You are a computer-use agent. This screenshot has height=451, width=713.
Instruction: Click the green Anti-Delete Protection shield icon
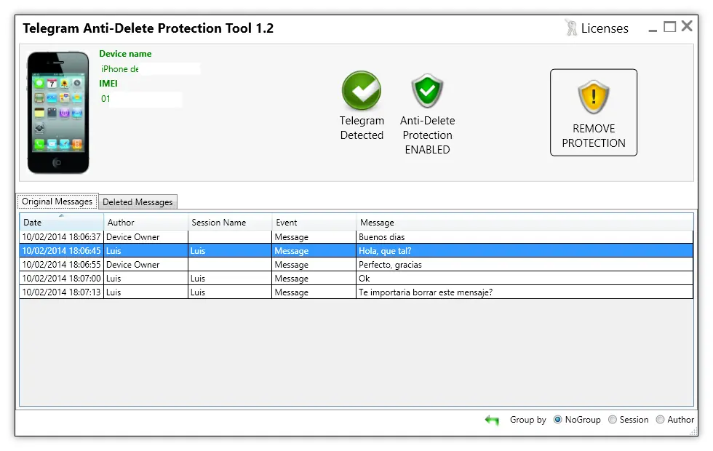pyautogui.click(x=427, y=90)
